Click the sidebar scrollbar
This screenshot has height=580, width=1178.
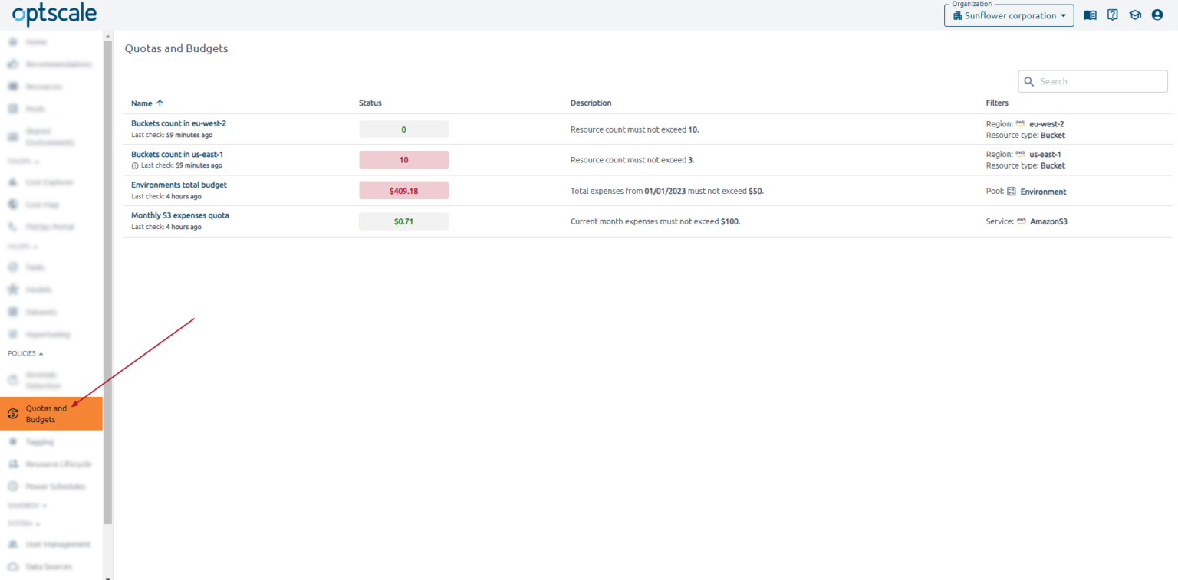tap(108, 268)
